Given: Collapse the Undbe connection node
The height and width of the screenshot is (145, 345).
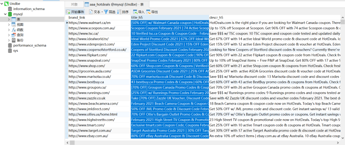Looking at the screenshot, I should tap(2, 3).
